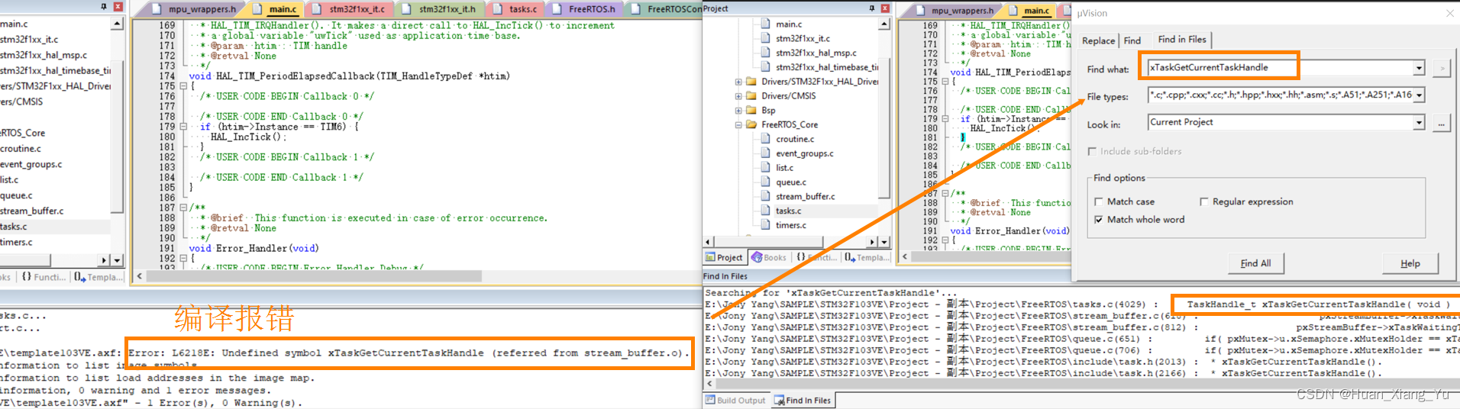The width and height of the screenshot is (1460, 409).
Task: Uncheck Match whole word
Action: click(1099, 220)
